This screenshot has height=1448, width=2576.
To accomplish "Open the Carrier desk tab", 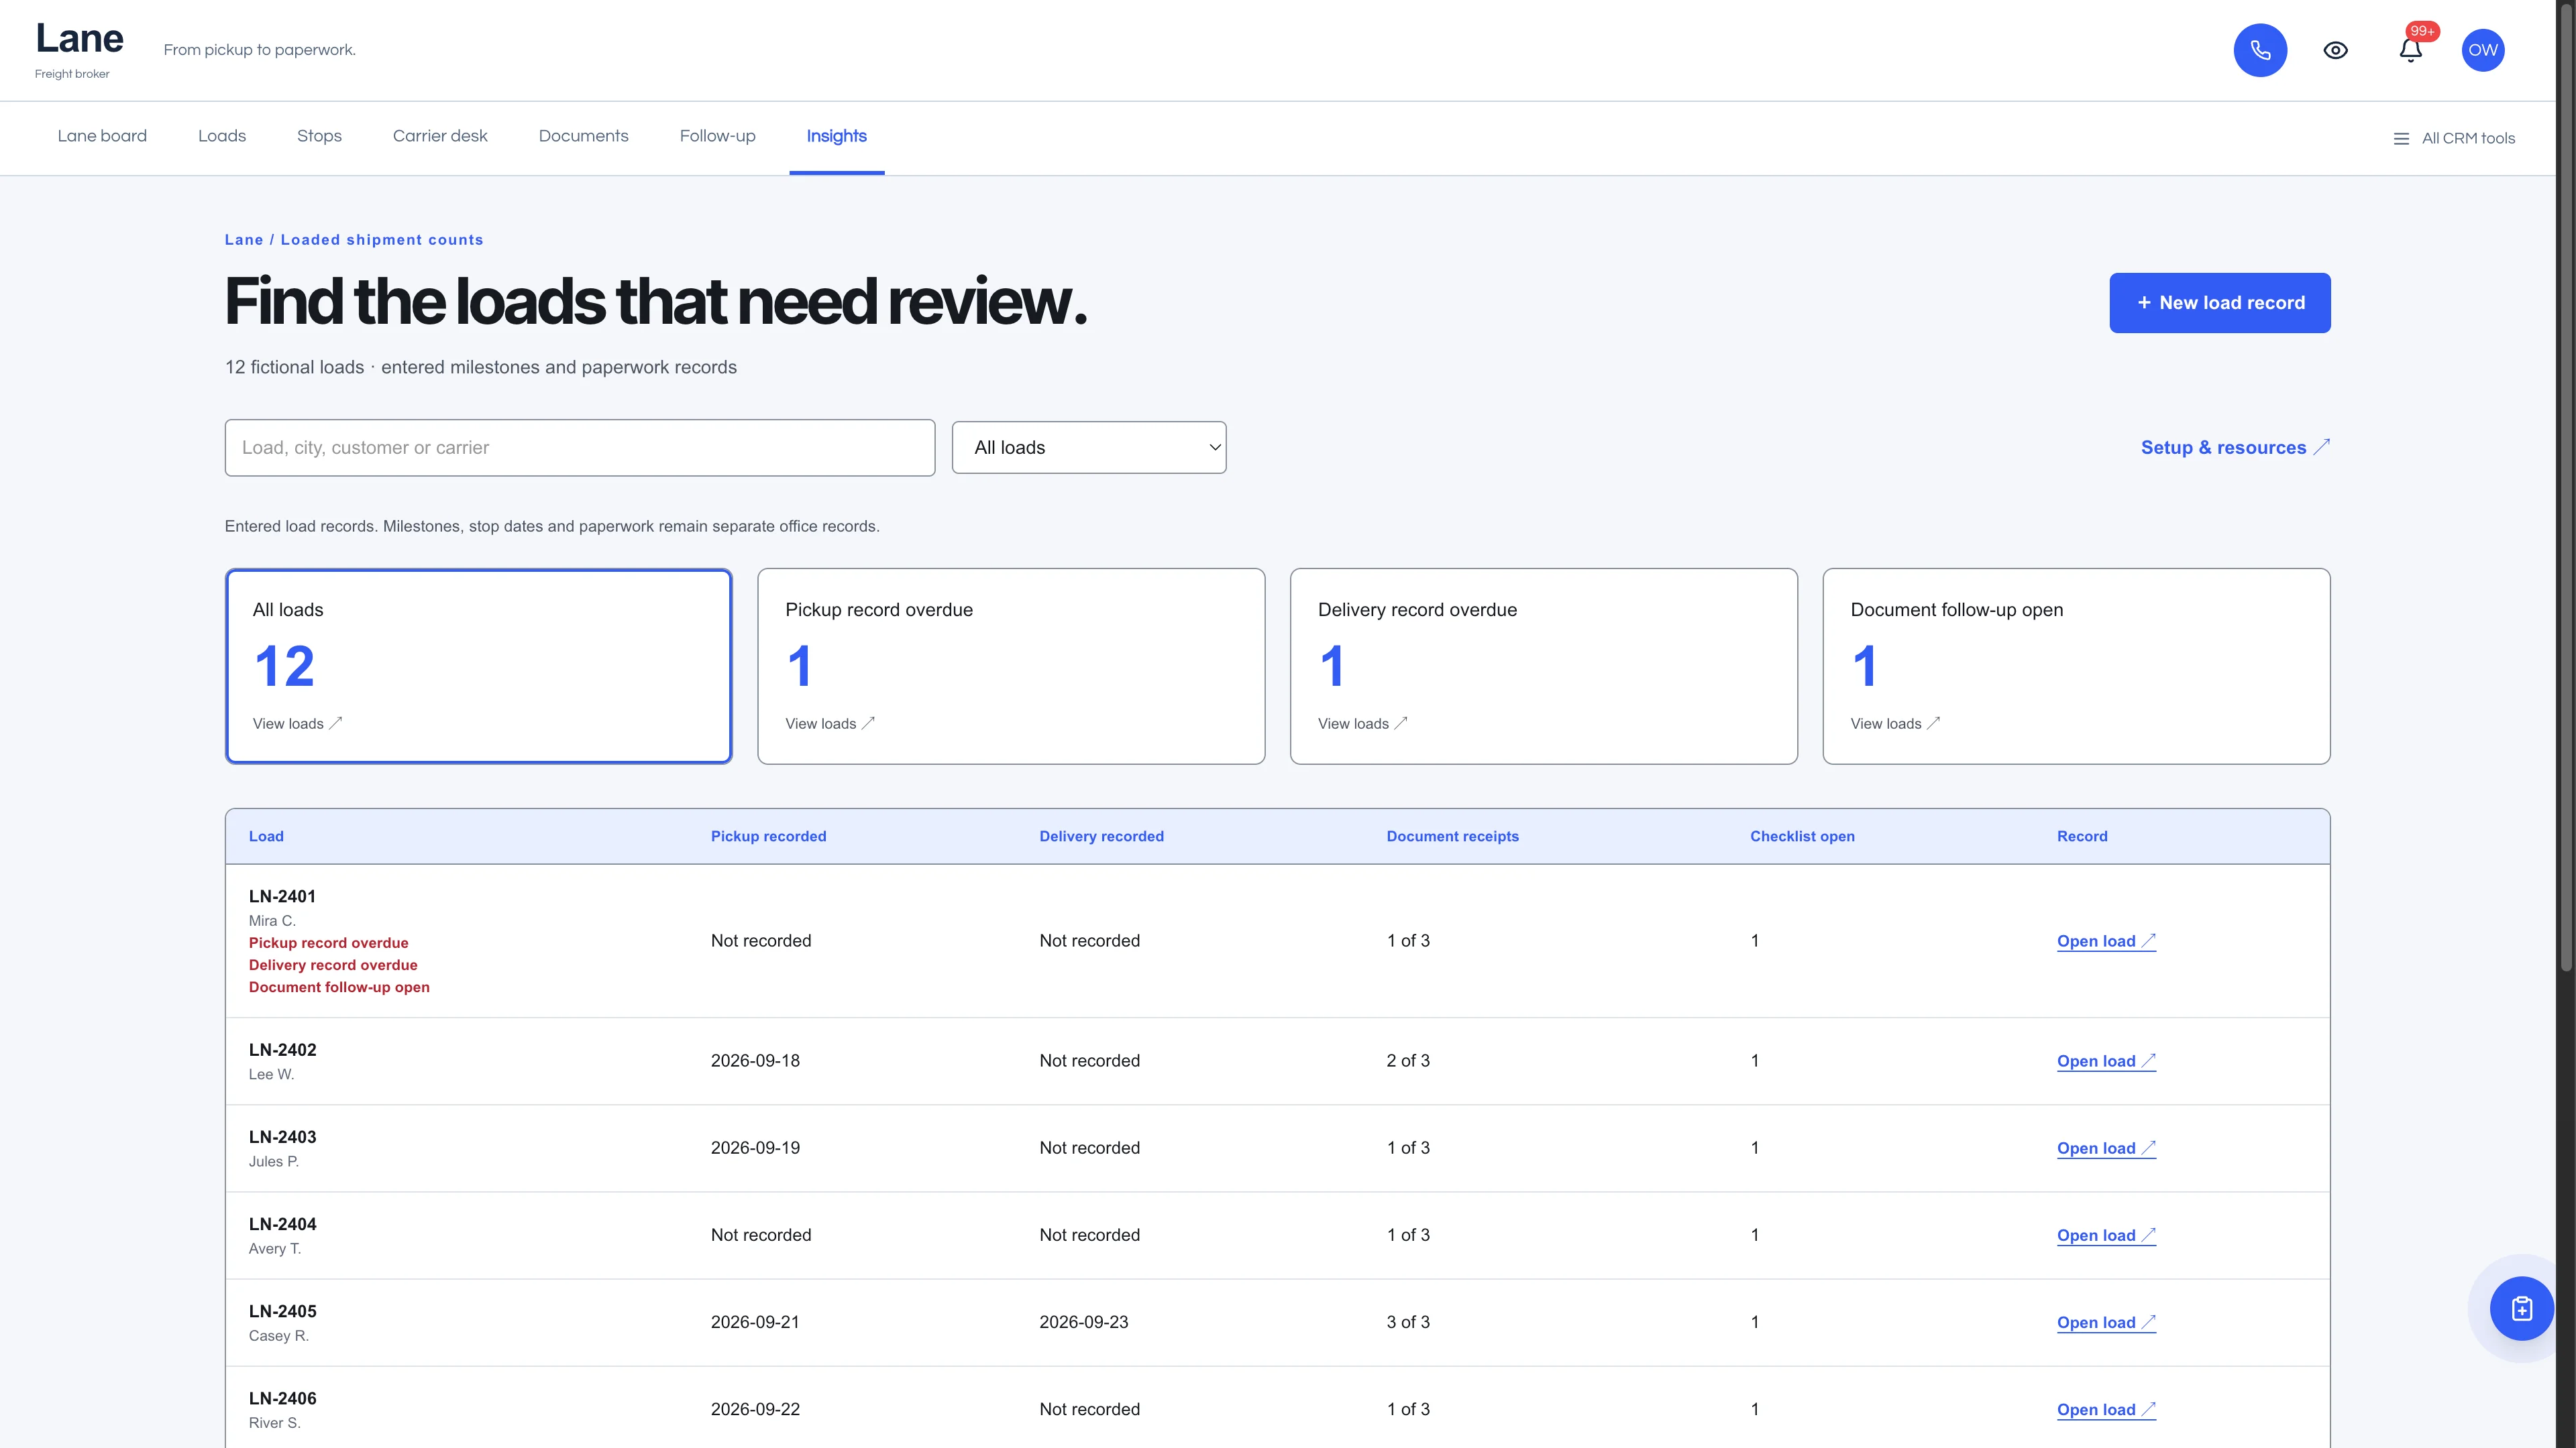I will tap(440, 136).
